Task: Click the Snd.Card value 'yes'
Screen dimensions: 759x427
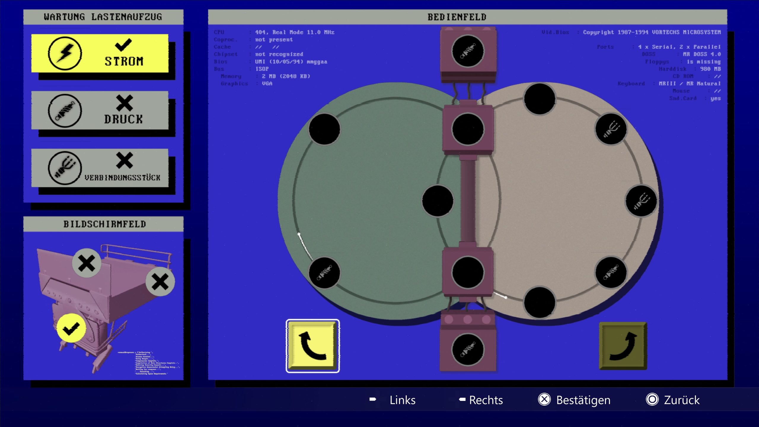Action: click(715, 98)
